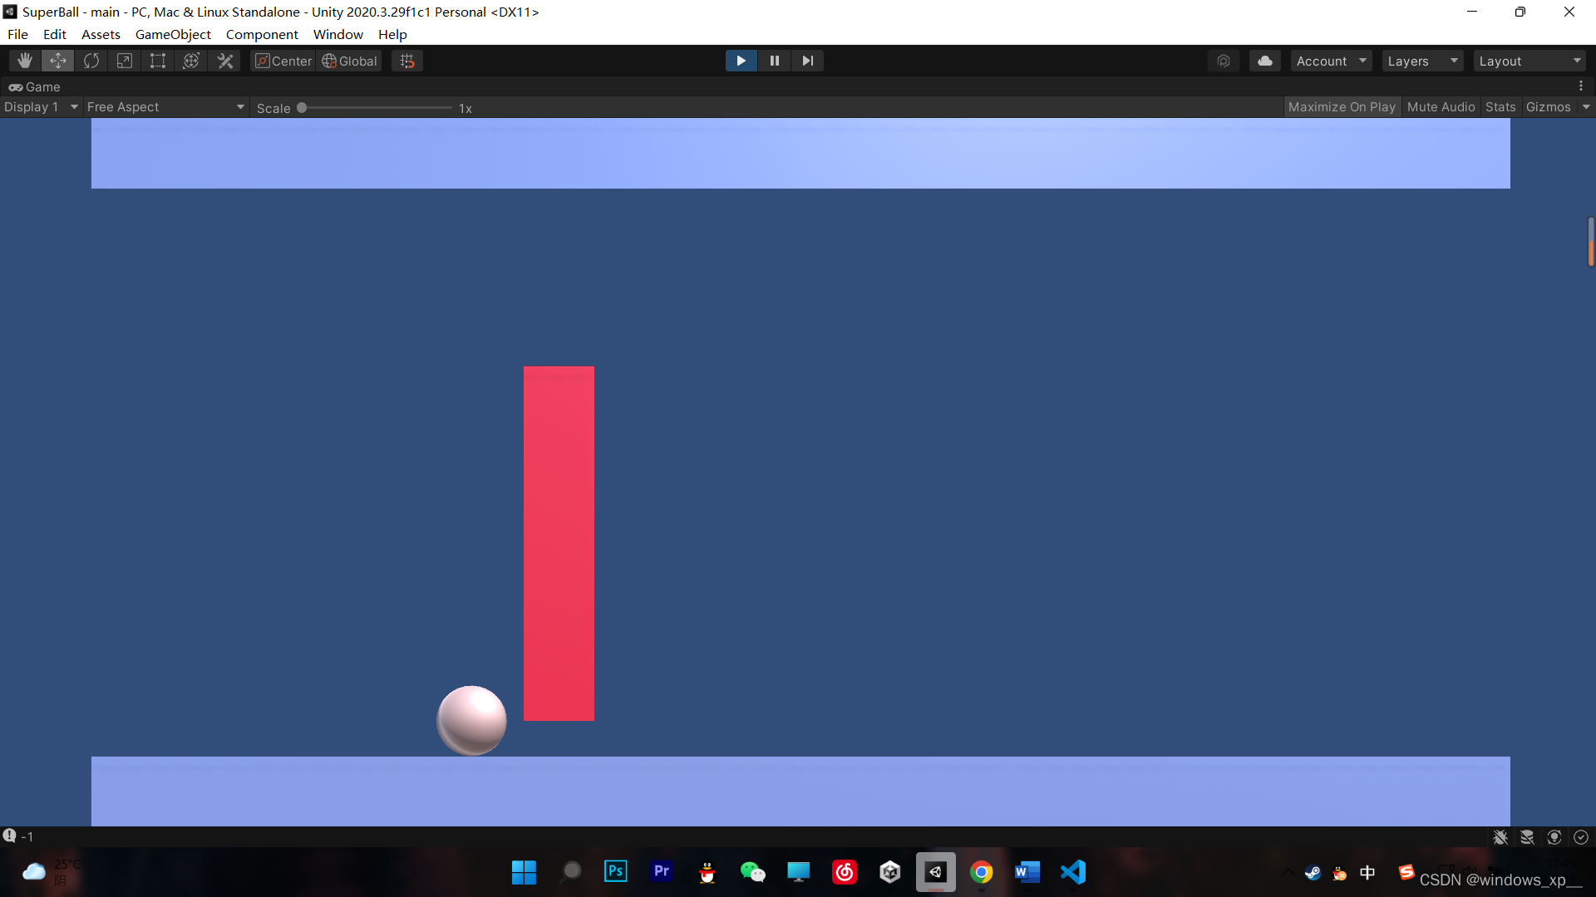Open Visual Studio Code from taskbar
This screenshot has width=1596, height=897.
(x=1073, y=872)
